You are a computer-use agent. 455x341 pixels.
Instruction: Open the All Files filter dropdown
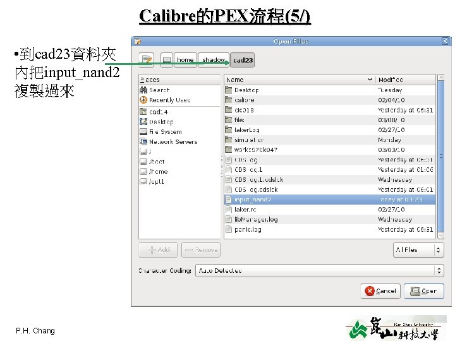418,249
